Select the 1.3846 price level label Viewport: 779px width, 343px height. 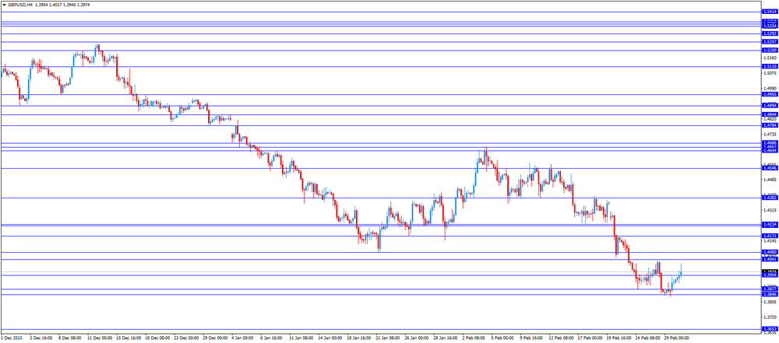pyautogui.click(x=769, y=294)
